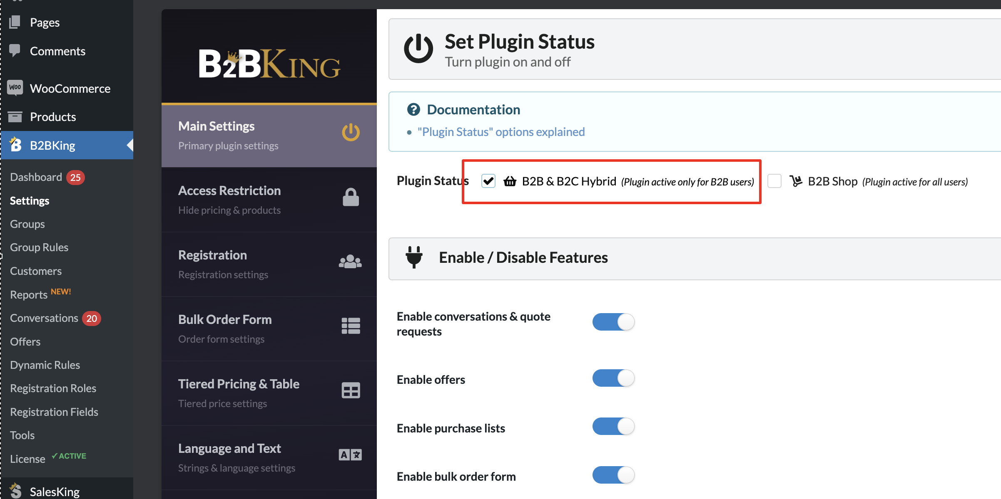The height and width of the screenshot is (499, 1001).
Task: Uncheck the B2B & B2C Hybrid checkbox
Action: point(488,181)
